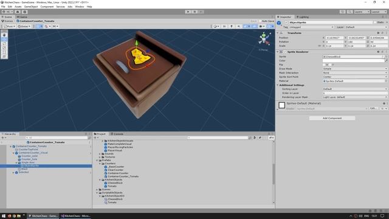The width and height of the screenshot is (389, 219).
Task: Open the sprite Color swatch
Action: (x=353, y=61)
